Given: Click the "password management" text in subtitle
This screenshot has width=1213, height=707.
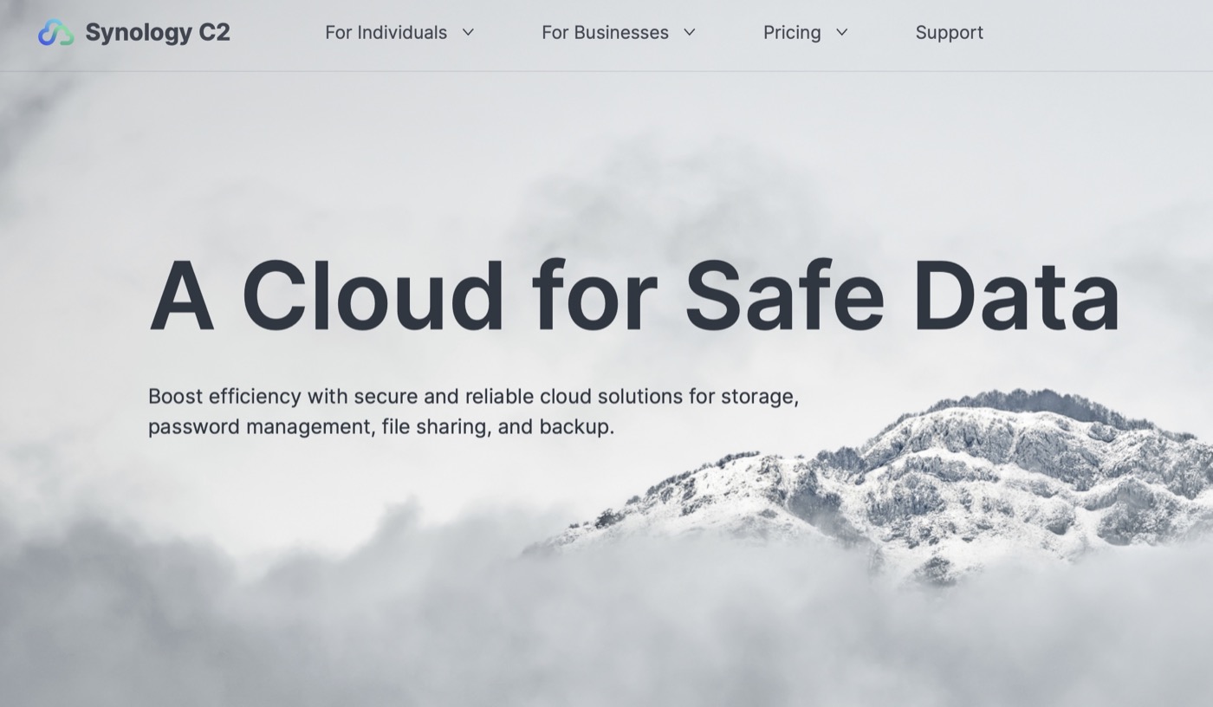Looking at the screenshot, I should [262, 427].
